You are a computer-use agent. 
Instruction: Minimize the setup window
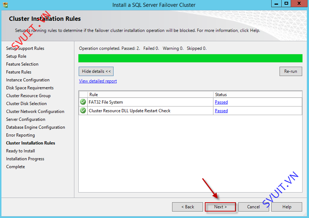(x=276, y=4)
